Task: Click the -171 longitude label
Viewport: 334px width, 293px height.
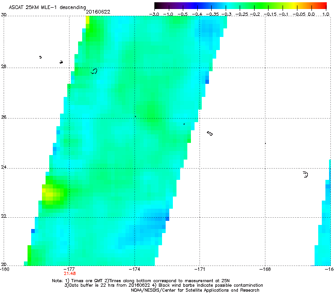Action: click(200, 269)
